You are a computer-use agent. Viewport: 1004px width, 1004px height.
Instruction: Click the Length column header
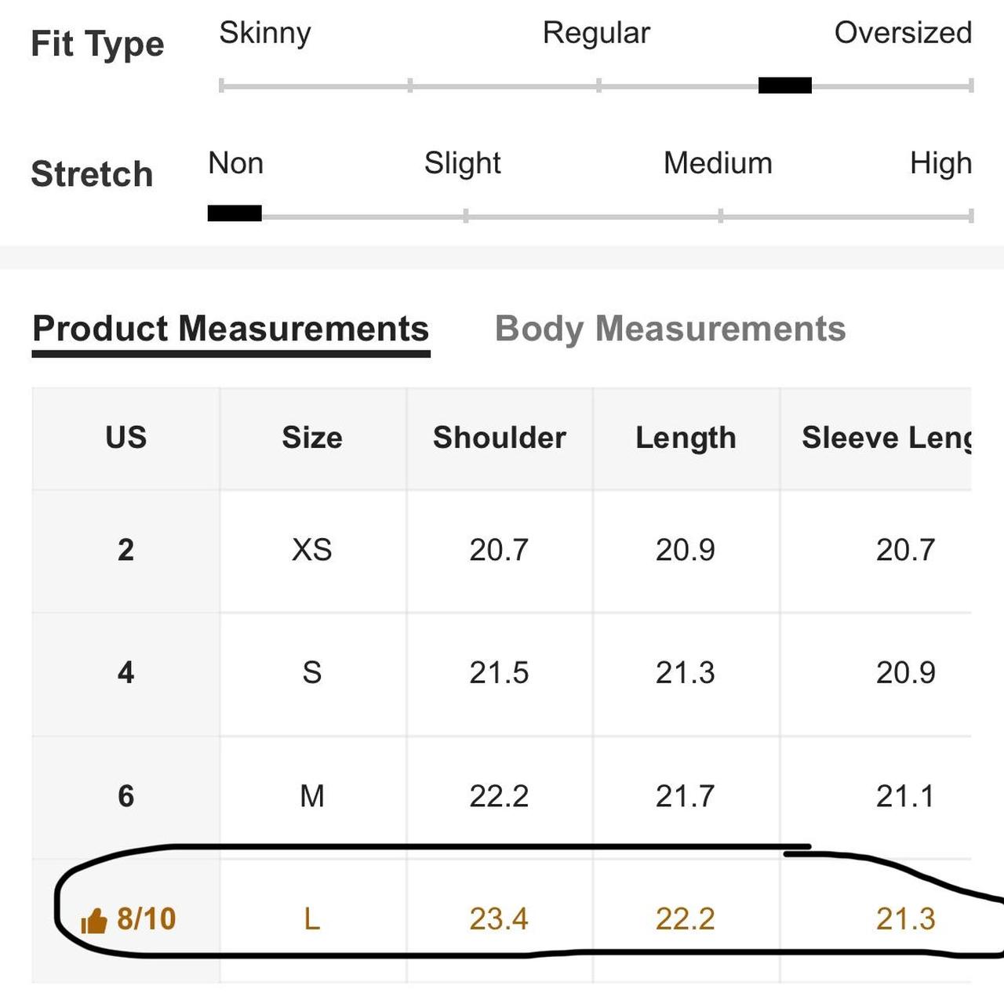686,438
